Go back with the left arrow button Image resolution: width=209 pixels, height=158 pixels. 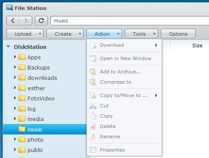(x=13, y=21)
